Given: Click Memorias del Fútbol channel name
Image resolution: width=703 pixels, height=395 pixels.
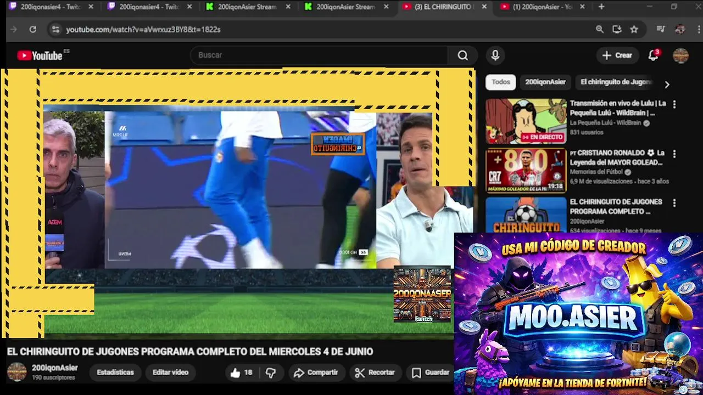Looking at the screenshot, I should tap(598, 172).
